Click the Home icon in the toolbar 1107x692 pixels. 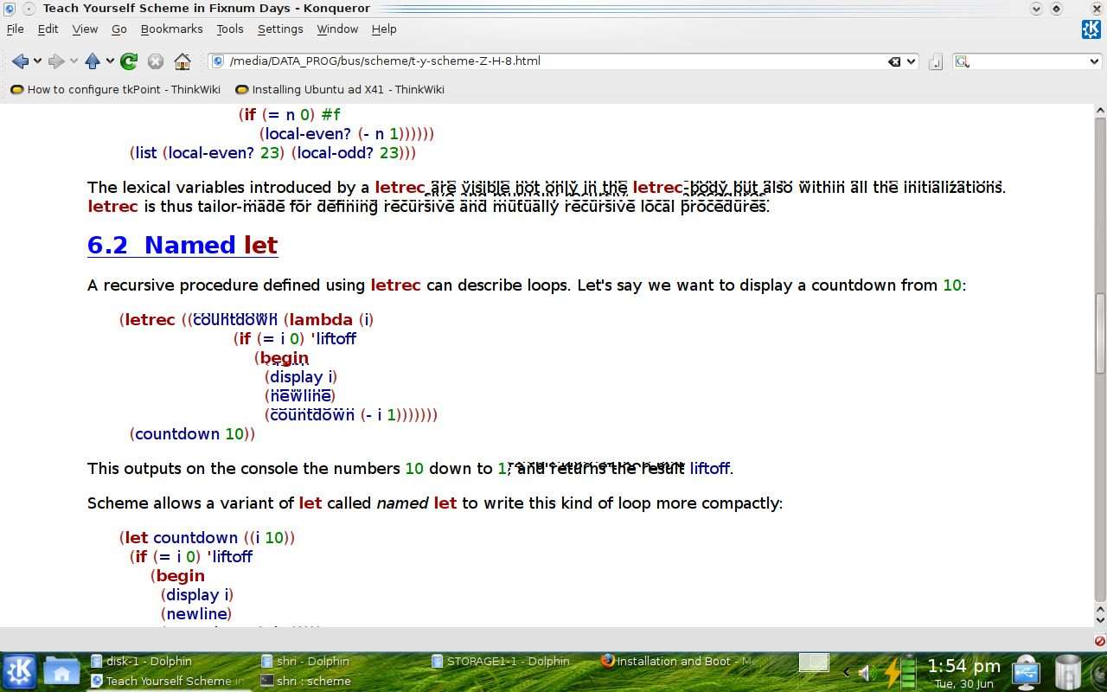pyautogui.click(x=182, y=61)
